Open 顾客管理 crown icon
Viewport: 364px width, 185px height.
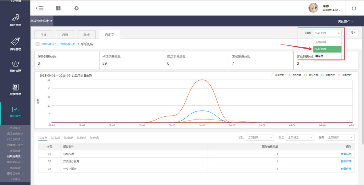pos(16,66)
